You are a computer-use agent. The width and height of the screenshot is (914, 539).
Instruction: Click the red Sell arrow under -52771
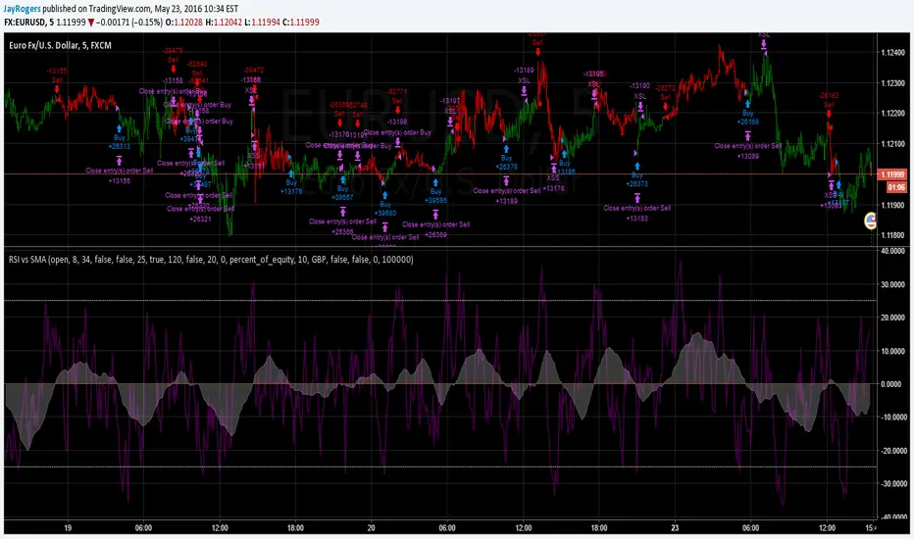point(397,110)
